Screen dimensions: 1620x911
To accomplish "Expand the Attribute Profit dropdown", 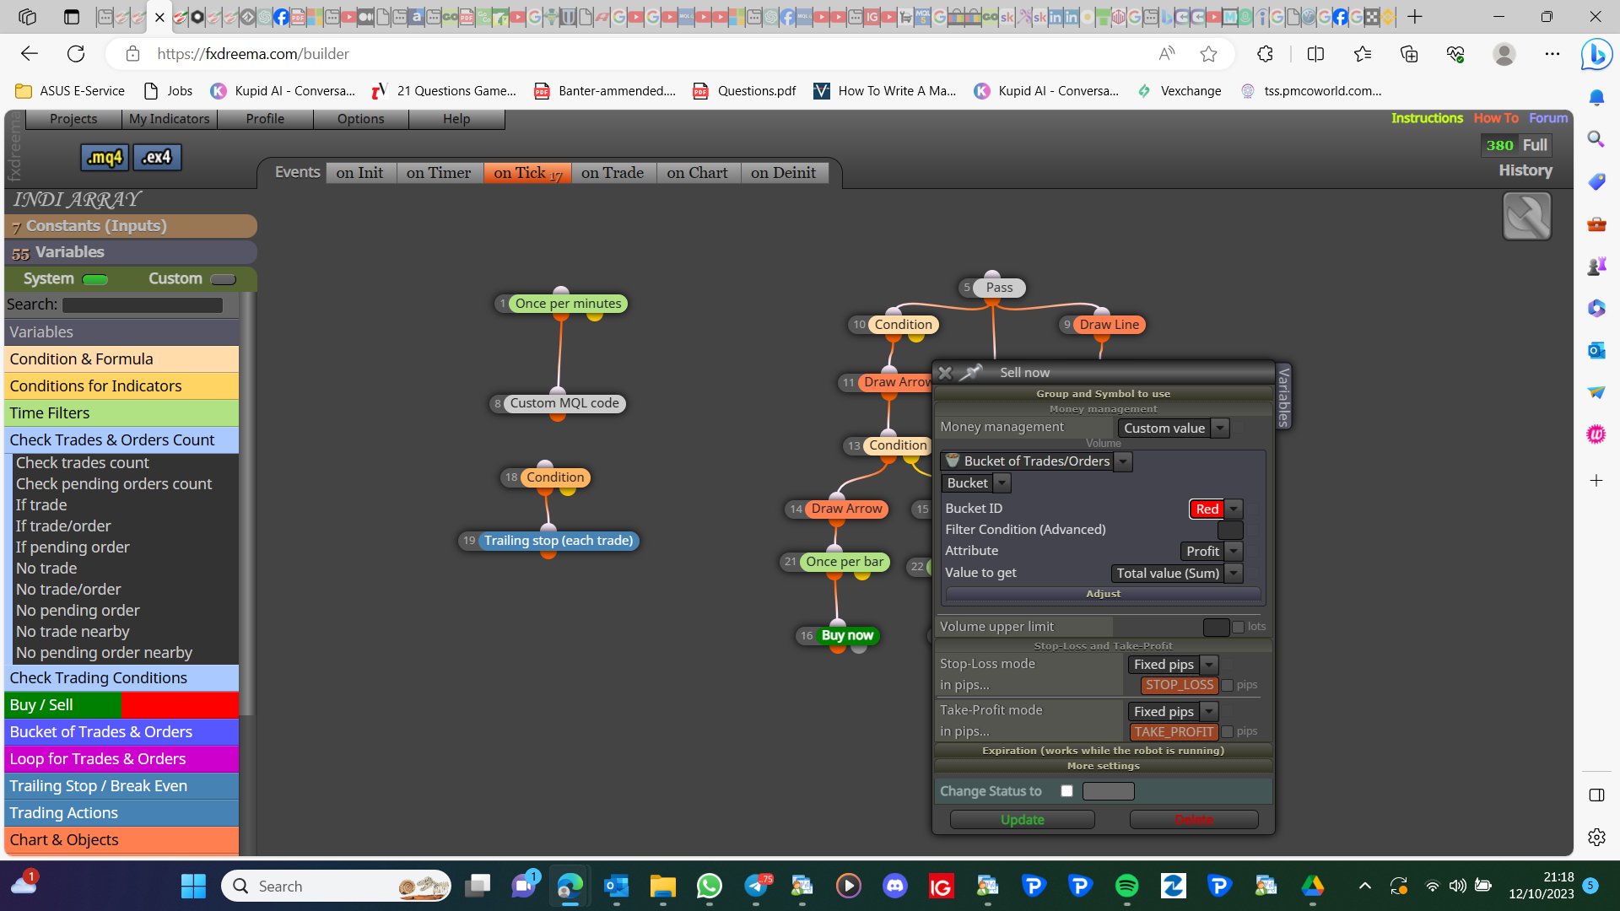I will coord(1211,551).
